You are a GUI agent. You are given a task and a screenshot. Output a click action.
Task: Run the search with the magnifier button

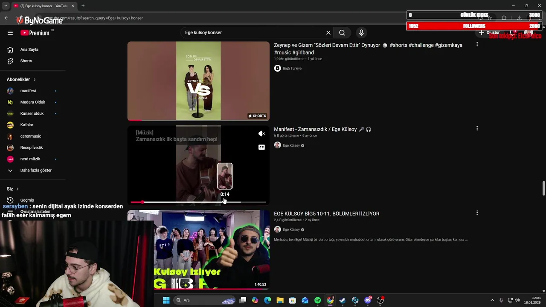[x=342, y=33]
